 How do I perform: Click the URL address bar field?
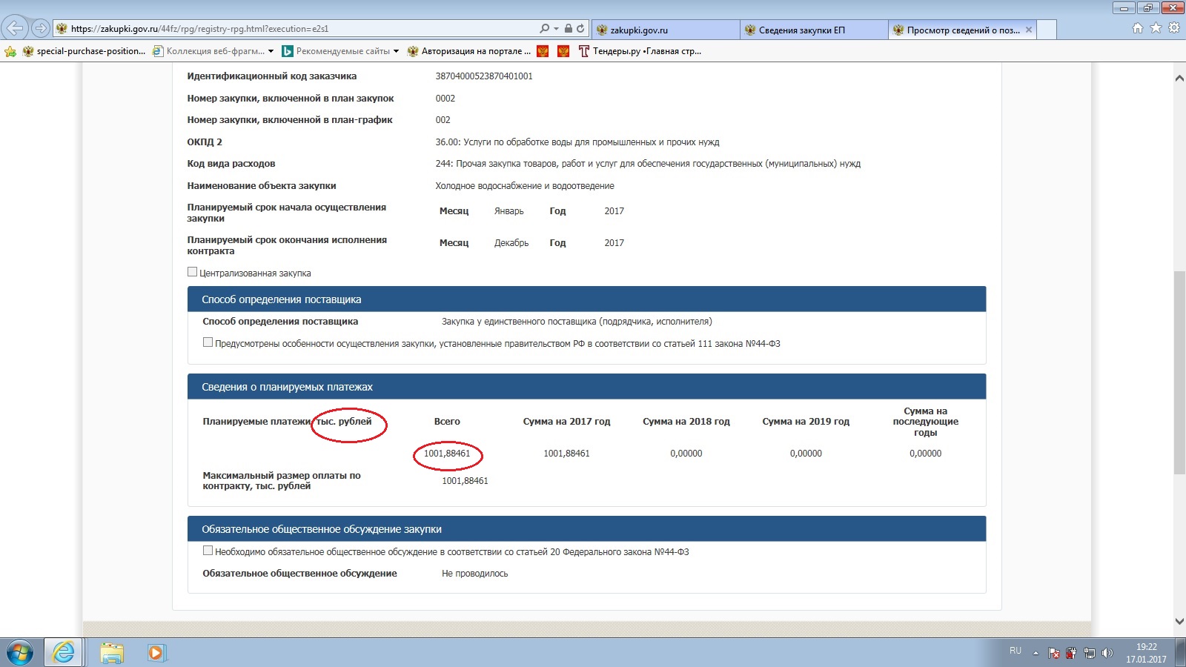296,29
